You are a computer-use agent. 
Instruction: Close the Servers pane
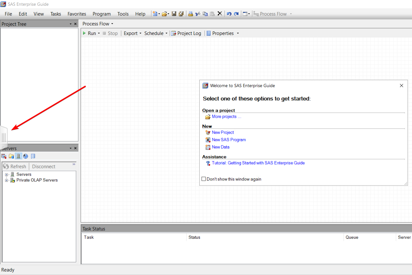pos(75,148)
